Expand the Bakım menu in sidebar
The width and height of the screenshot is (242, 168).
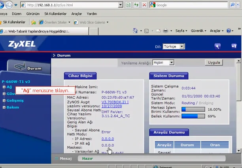pyautogui.click(x=4, y=107)
